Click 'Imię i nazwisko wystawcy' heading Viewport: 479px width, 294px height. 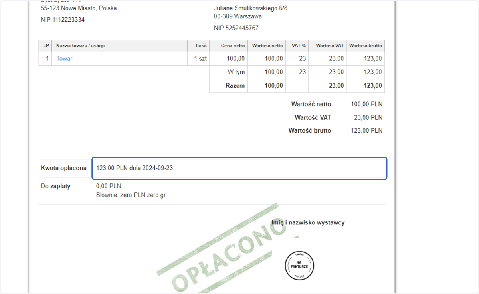(308, 222)
